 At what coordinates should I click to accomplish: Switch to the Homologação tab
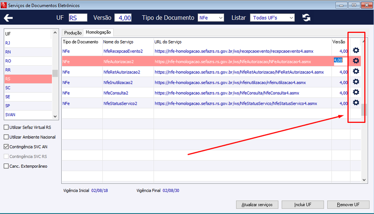pos(98,32)
